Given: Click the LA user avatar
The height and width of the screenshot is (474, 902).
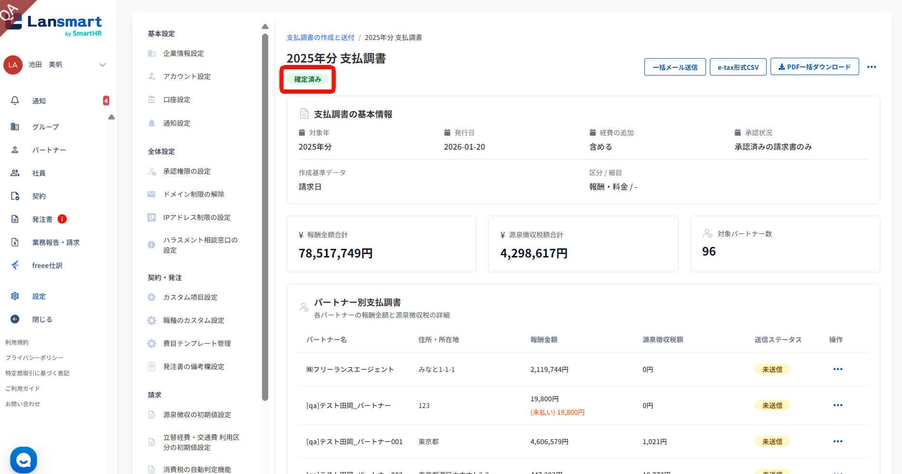Looking at the screenshot, I should pos(13,65).
